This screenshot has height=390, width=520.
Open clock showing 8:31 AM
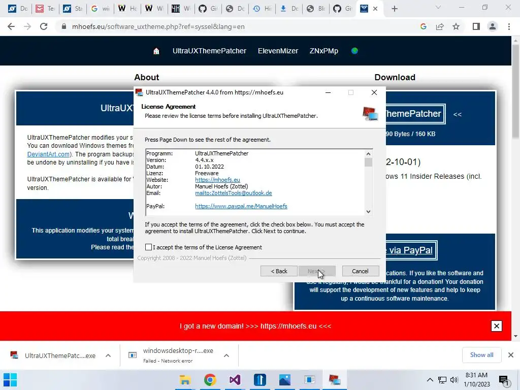coord(476,380)
